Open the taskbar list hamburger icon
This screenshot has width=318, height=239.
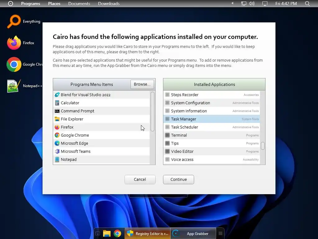(x=220, y=233)
